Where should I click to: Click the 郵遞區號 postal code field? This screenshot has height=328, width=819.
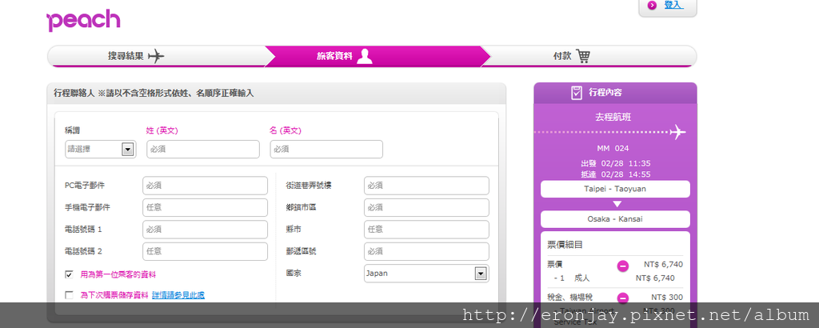click(427, 251)
